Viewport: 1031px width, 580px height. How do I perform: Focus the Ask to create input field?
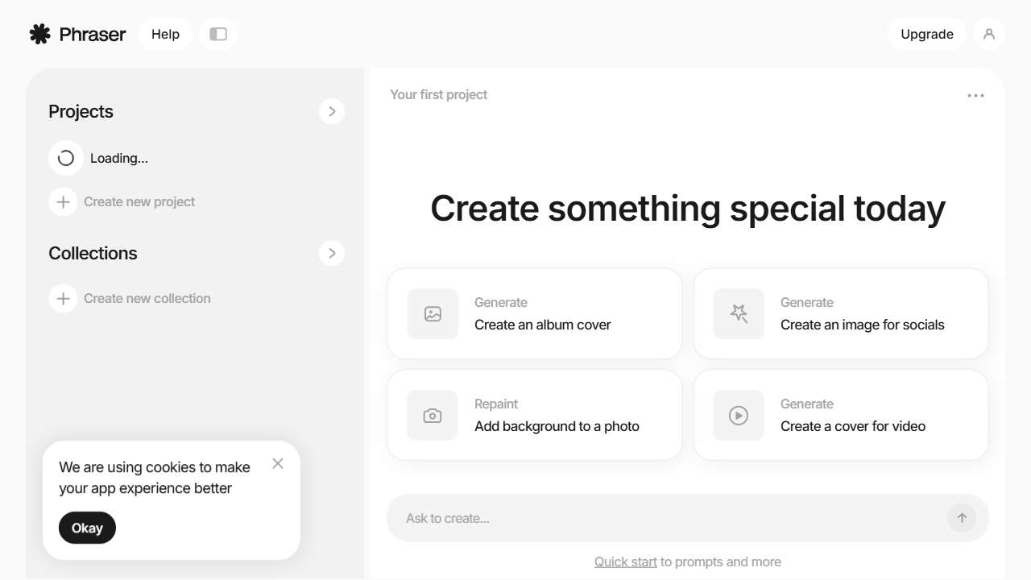(669, 518)
